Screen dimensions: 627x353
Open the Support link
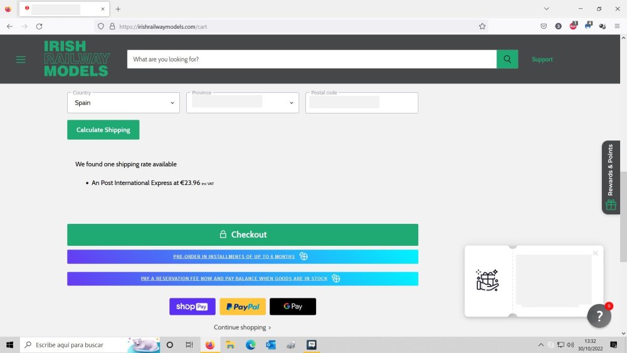542,59
